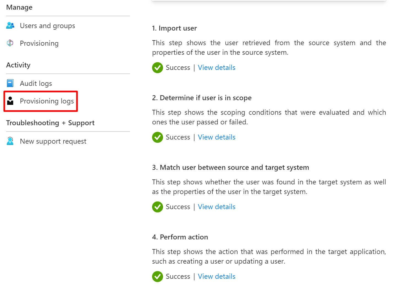Click the Audit logs book icon
The height and width of the screenshot is (306, 414).
10,83
